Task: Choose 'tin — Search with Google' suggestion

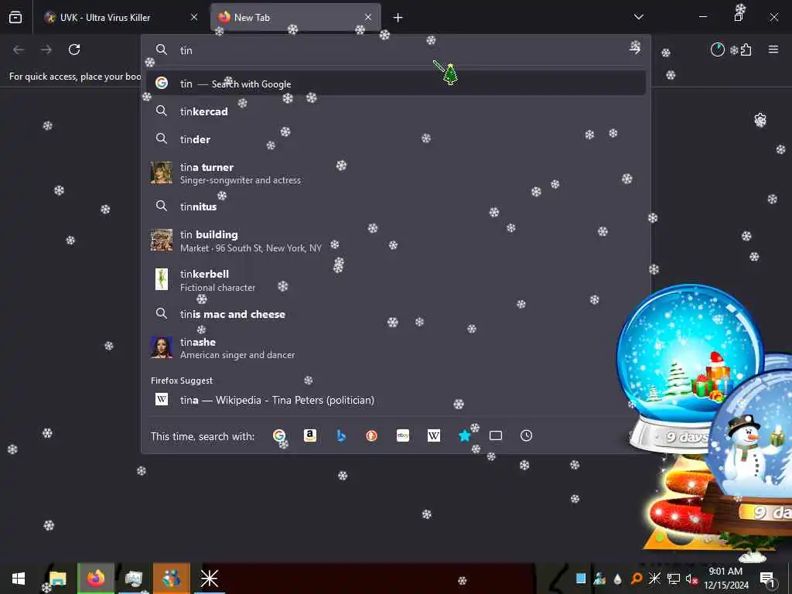Action: coord(395,84)
